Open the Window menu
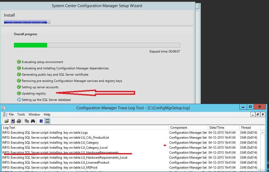Screen dimensions: 269x172 coord(34,114)
